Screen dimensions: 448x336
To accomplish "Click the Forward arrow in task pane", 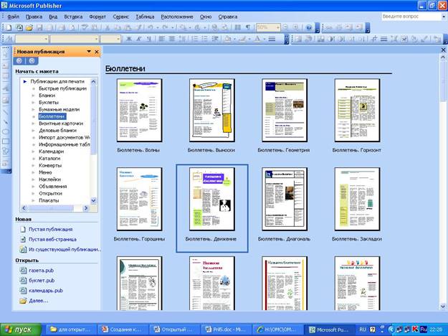I will pos(32,61).
